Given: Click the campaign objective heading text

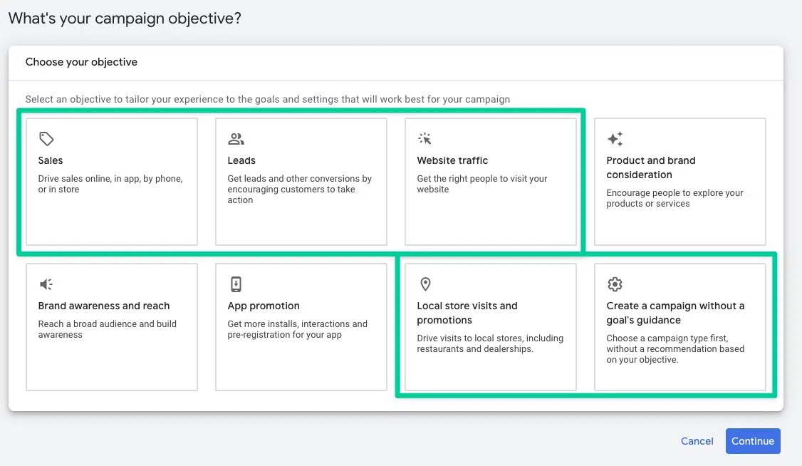Looking at the screenshot, I should click(125, 18).
